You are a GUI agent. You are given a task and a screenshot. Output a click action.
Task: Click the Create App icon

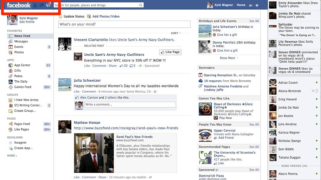pos(11,148)
